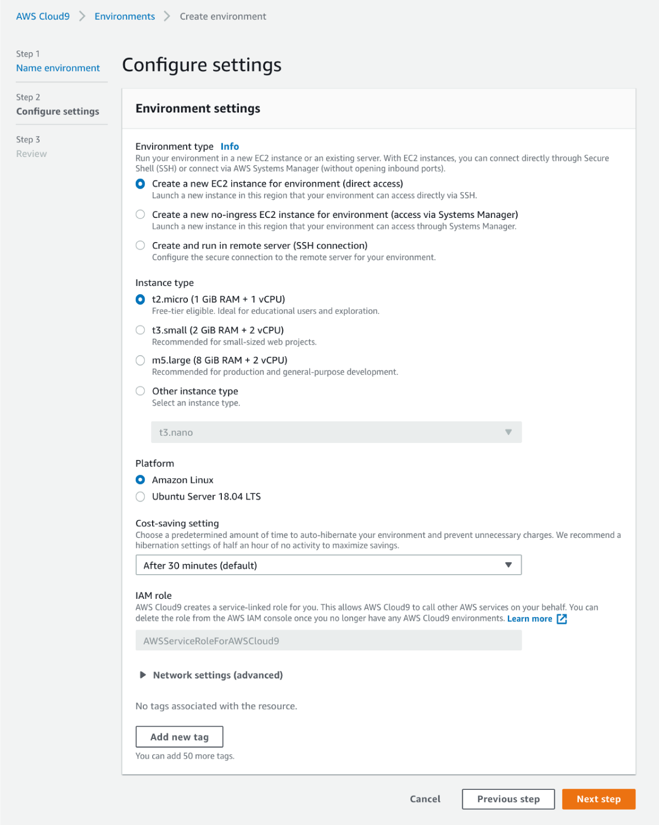
Task: Choose Other instance type option
Action: pyautogui.click(x=141, y=391)
